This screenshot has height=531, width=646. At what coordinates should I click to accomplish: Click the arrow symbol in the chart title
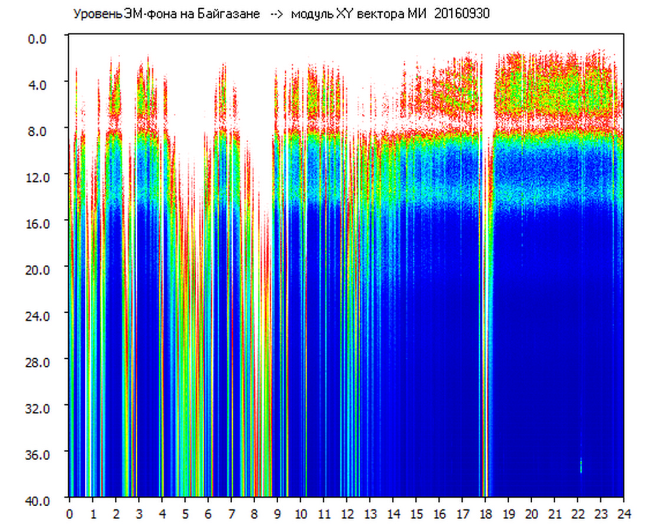pos(276,14)
